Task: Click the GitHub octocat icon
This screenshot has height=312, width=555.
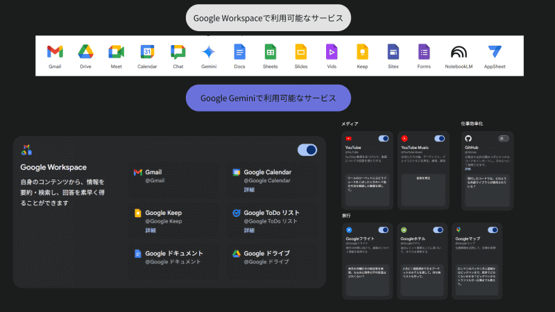Action: coord(468,139)
